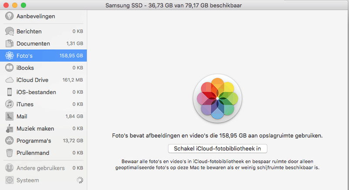Click the Foto's flower icon in sidebar
Viewport: 349px width, 190px height.
[x=9, y=55]
